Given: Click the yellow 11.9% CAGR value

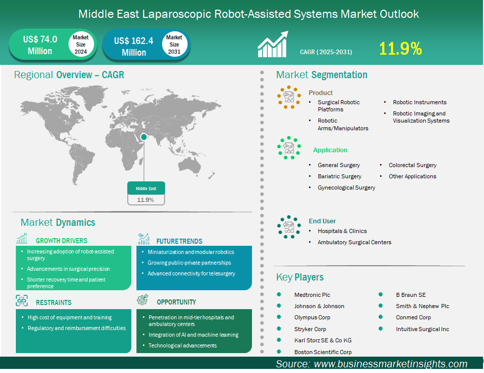Looking at the screenshot, I should [x=400, y=49].
